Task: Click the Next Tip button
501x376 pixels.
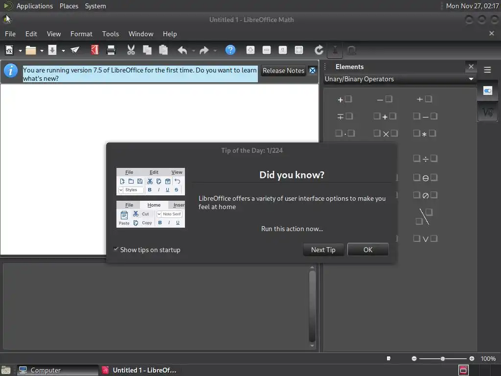Action: point(323,250)
